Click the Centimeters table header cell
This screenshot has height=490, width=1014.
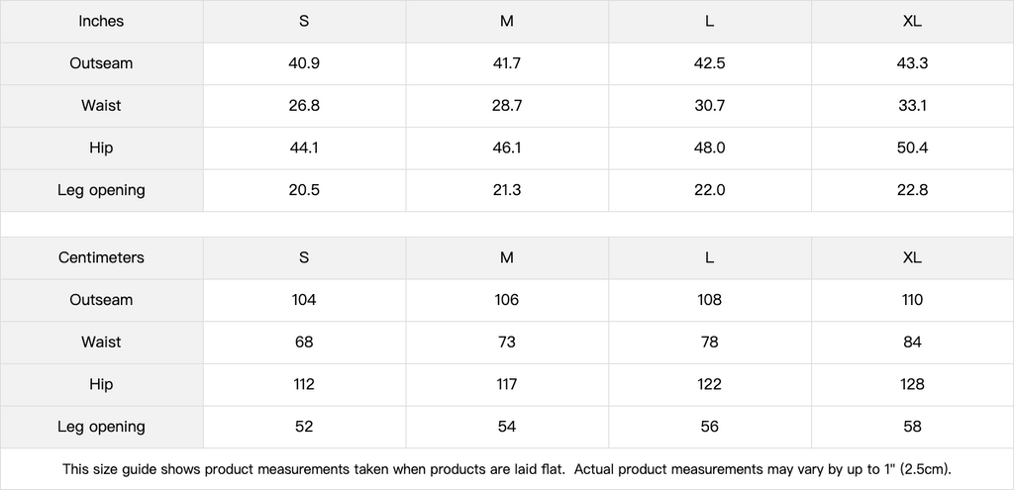(101, 257)
